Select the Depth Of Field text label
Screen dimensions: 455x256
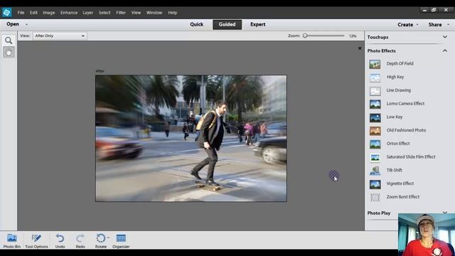pyautogui.click(x=400, y=63)
